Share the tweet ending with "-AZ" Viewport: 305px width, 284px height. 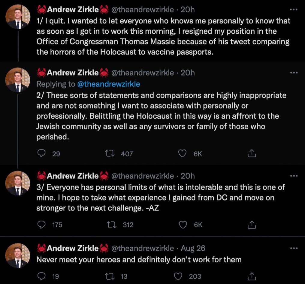[252, 225]
